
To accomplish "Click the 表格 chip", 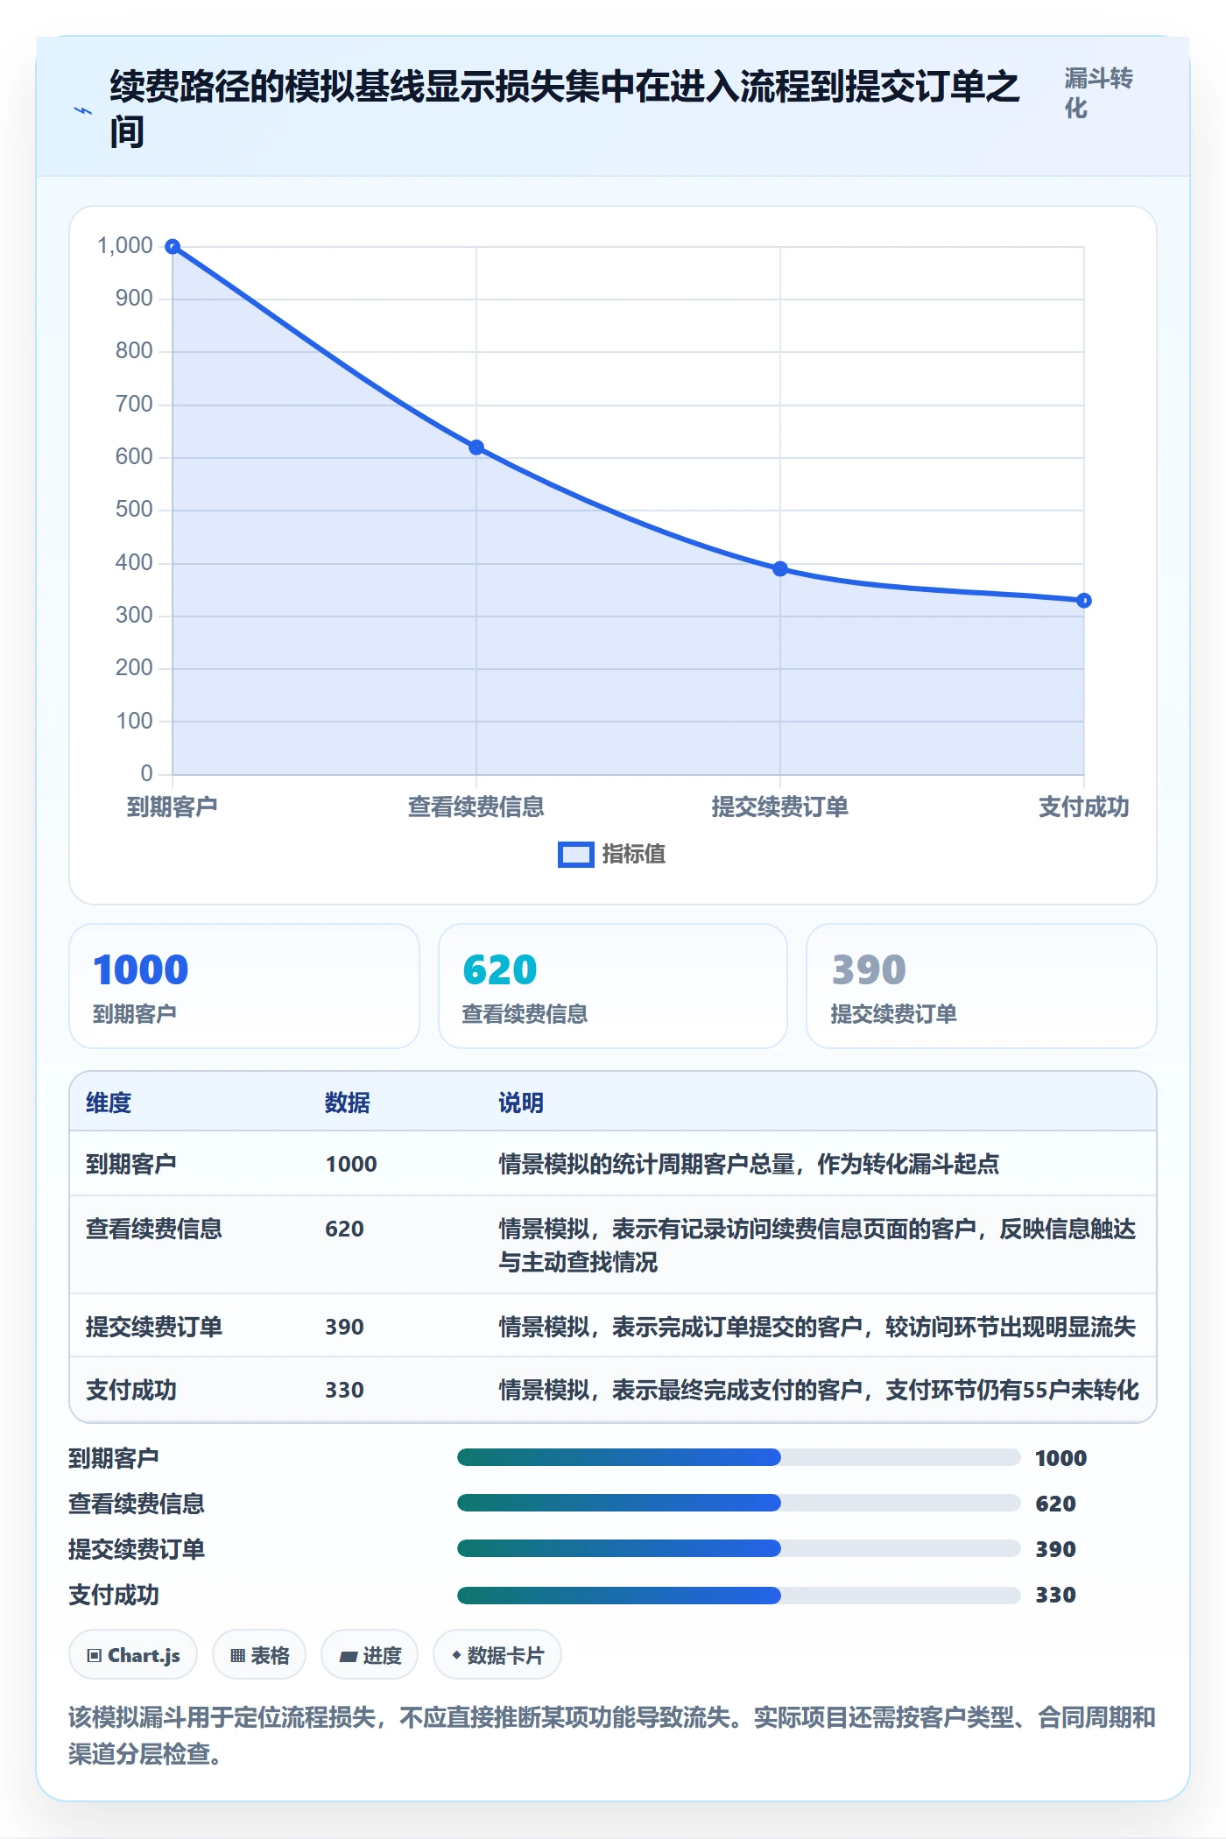I will point(259,1655).
